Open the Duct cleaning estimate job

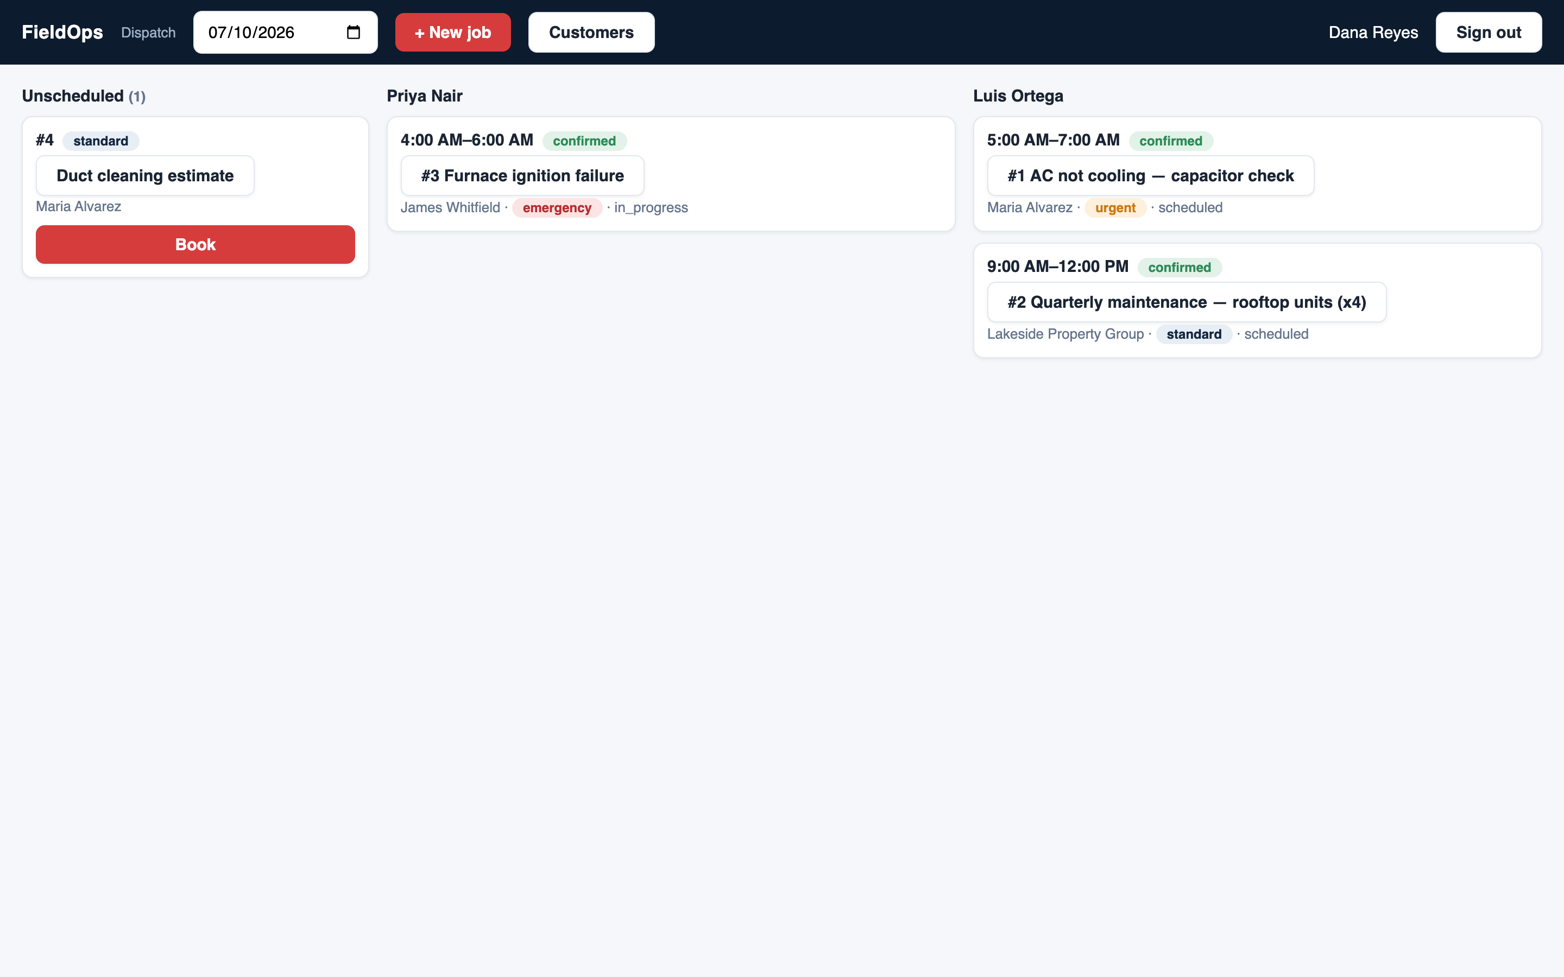pos(145,176)
